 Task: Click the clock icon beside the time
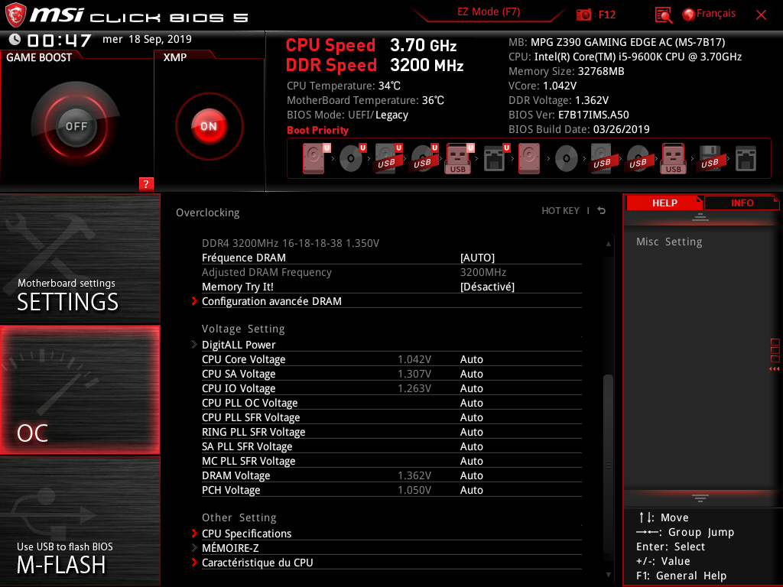pos(15,39)
